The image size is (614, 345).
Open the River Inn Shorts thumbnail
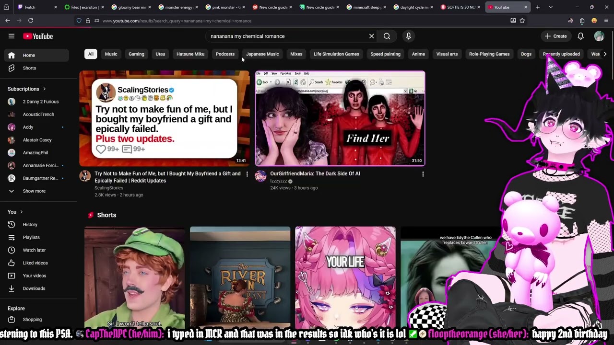pyautogui.click(x=240, y=278)
